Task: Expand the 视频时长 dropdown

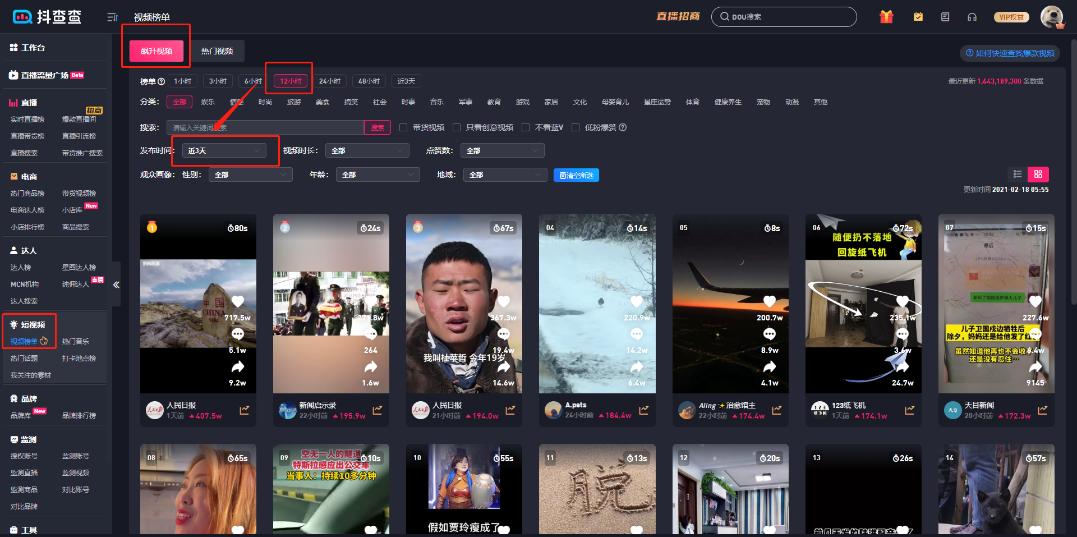Action: point(367,150)
